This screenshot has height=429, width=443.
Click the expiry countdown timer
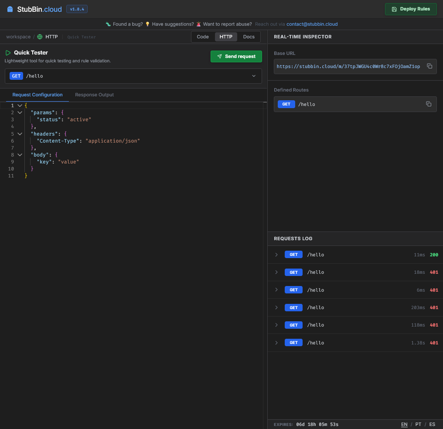(317, 425)
